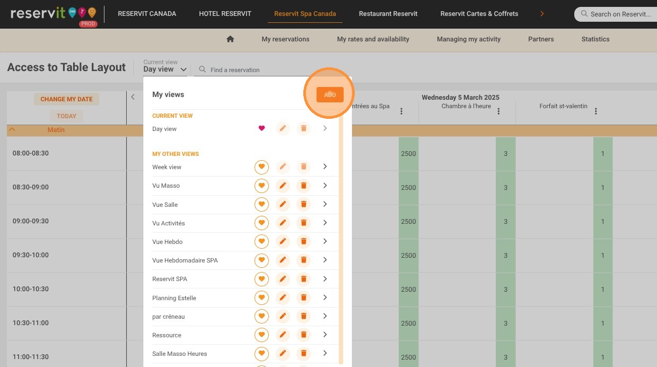Screen dimensions: 657x367
Task: Edit the Vu Activités view
Action: pyautogui.click(x=283, y=223)
